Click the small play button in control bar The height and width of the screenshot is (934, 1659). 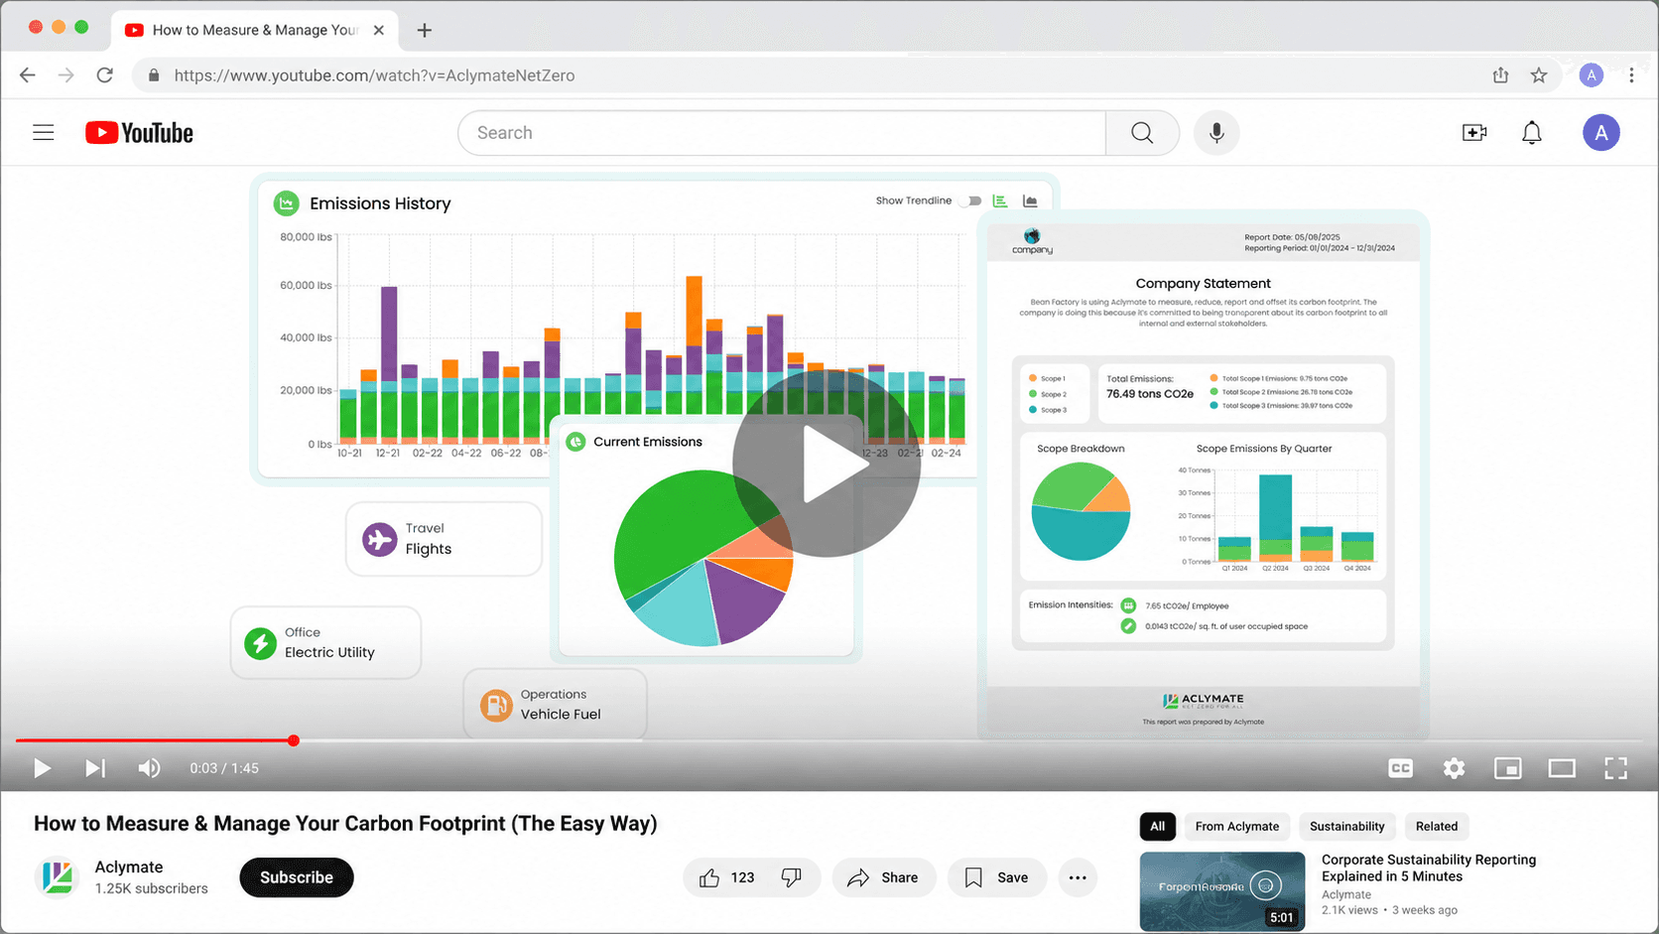42,768
